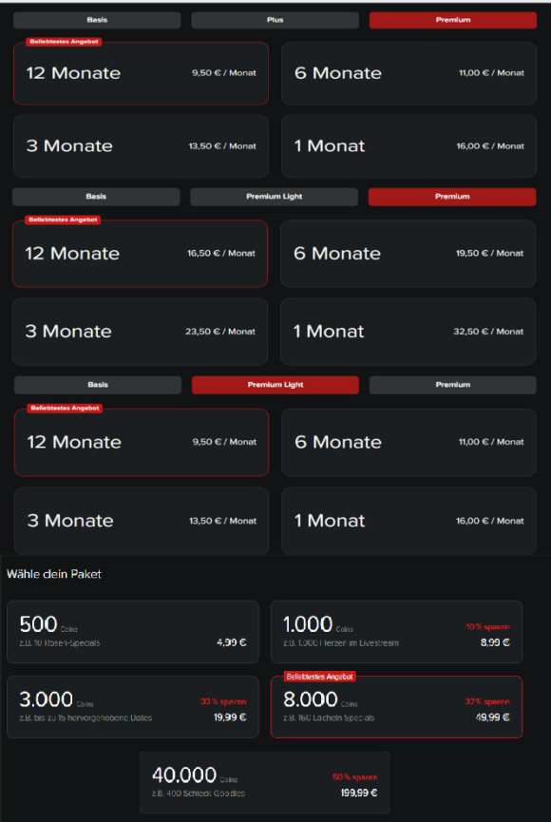Click the Wähle dein Paket heading

pos(54,574)
